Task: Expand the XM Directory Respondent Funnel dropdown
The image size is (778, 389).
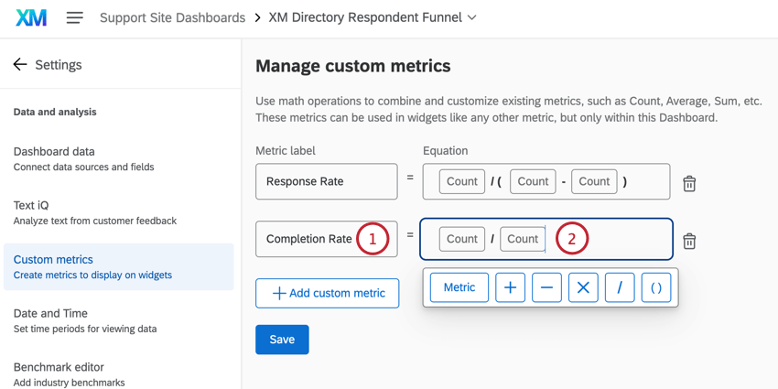Action: point(471,17)
